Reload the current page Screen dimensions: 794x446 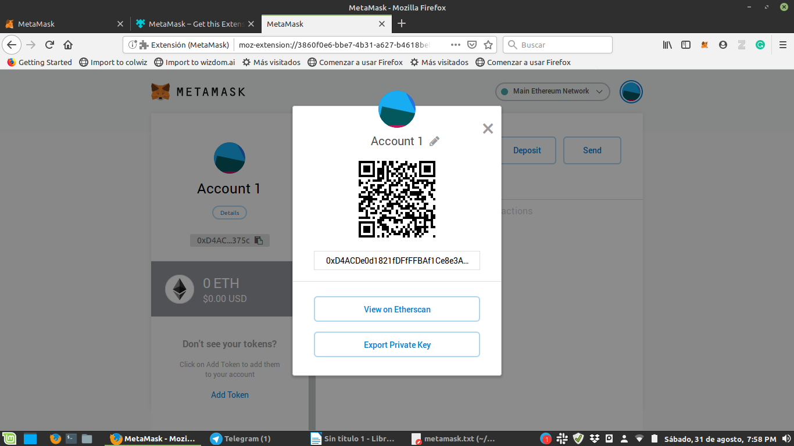(x=49, y=45)
